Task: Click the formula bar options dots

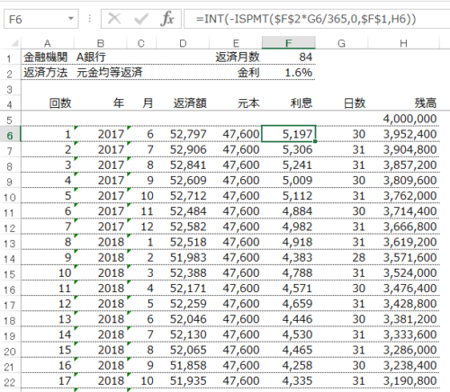Action: 89,19
